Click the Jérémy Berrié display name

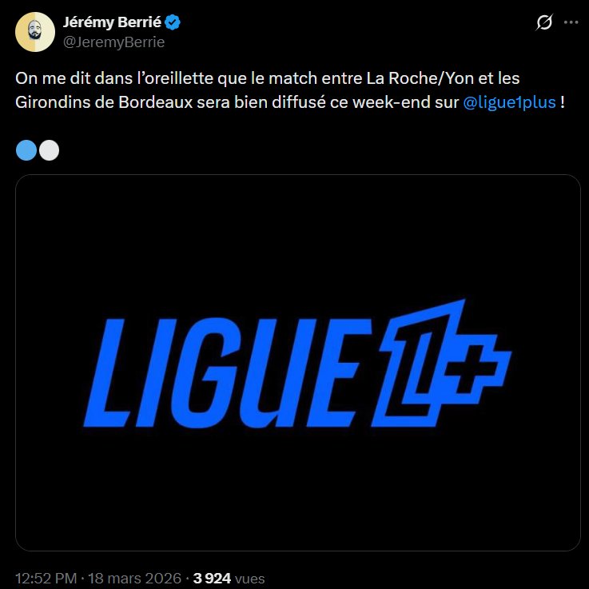coord(112,23)
